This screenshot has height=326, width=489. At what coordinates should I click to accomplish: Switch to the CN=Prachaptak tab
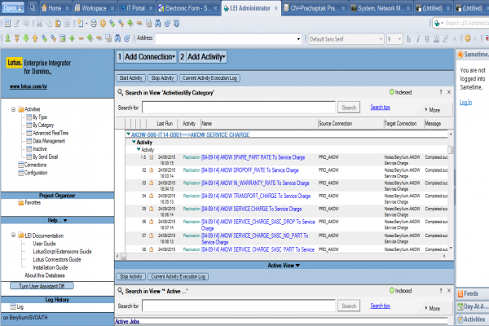(314, 8)
